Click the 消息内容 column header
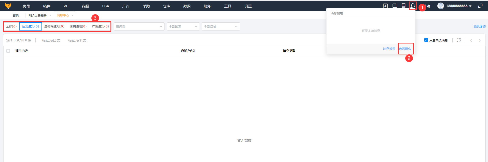The height and width of the screenshot is (162, 488). (22, 51)
